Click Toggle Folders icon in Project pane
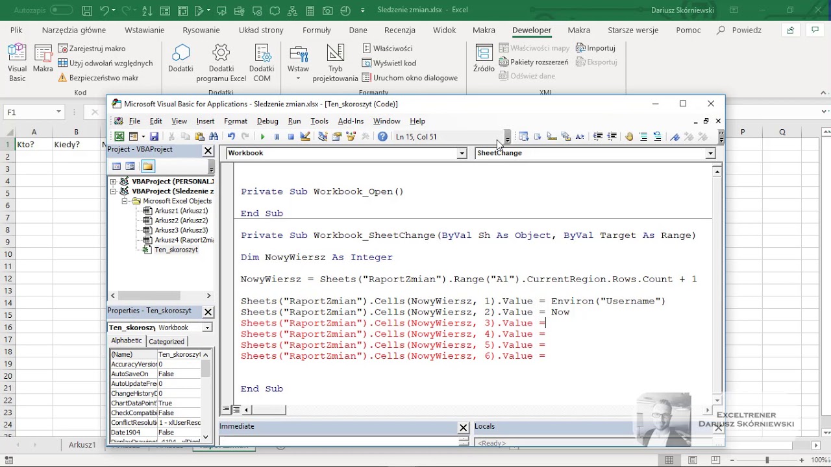Screen dimensions: 831x467 tap(147, 167)
